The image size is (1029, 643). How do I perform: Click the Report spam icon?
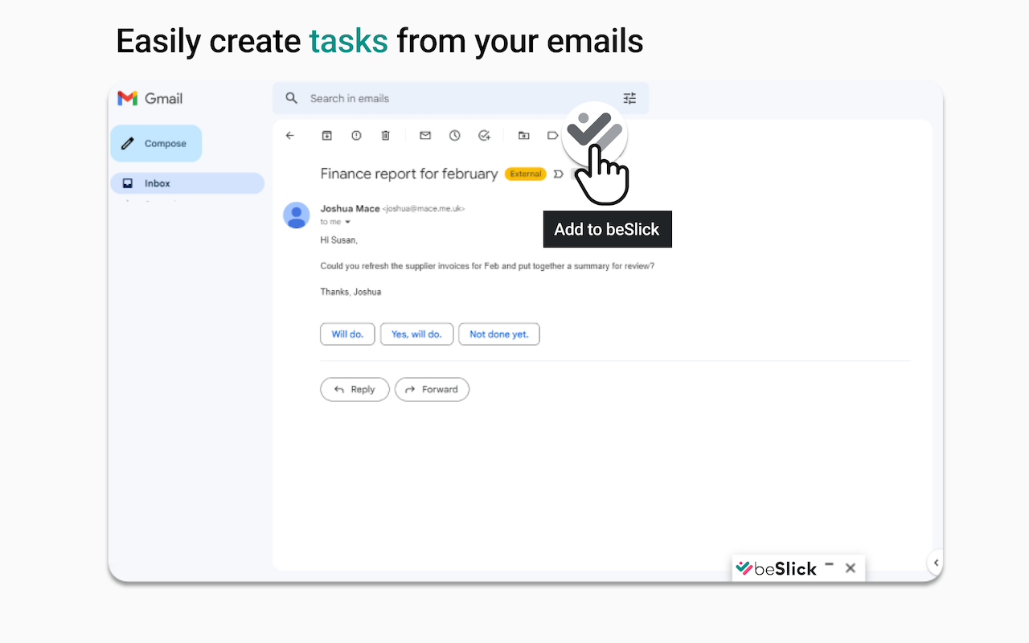356,135
